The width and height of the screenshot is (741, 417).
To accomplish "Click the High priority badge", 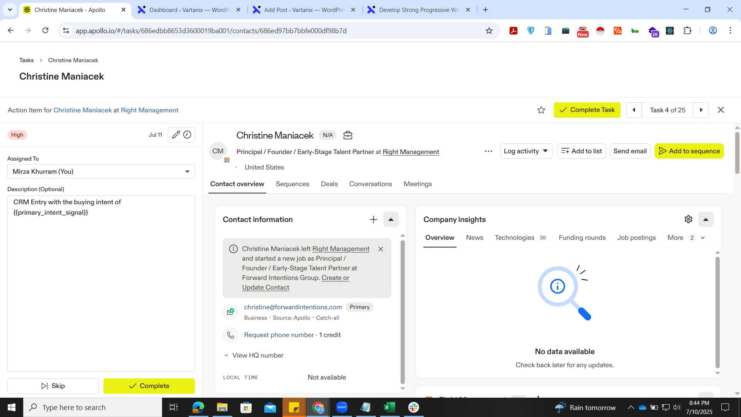I will (x=17, y=135).
